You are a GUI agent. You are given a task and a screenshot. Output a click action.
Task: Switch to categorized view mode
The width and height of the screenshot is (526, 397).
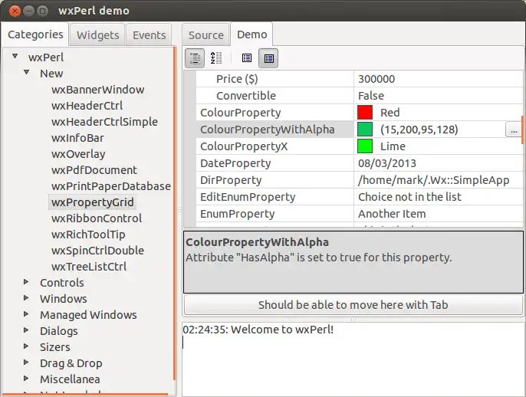pyautogui.click(x=194, y=57)
